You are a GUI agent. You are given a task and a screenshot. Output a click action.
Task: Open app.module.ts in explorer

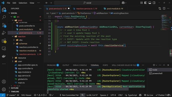point(24,72)
